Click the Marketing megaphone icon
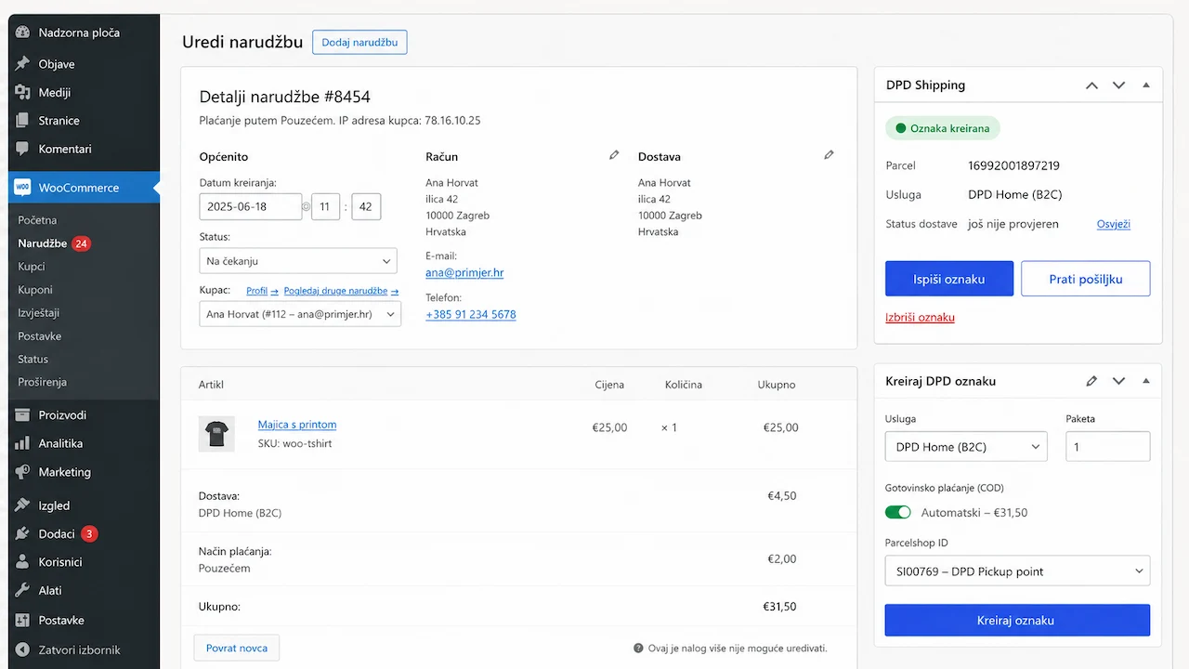1189x669 pixels. pyautogui.click(x=23, y=472)
